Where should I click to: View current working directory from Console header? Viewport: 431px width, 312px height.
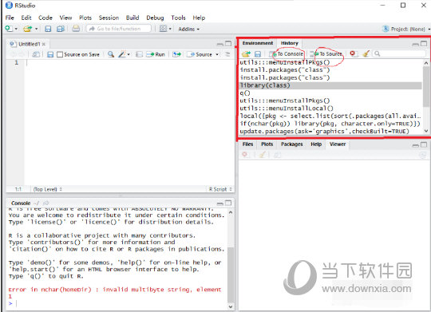[46, 203]
